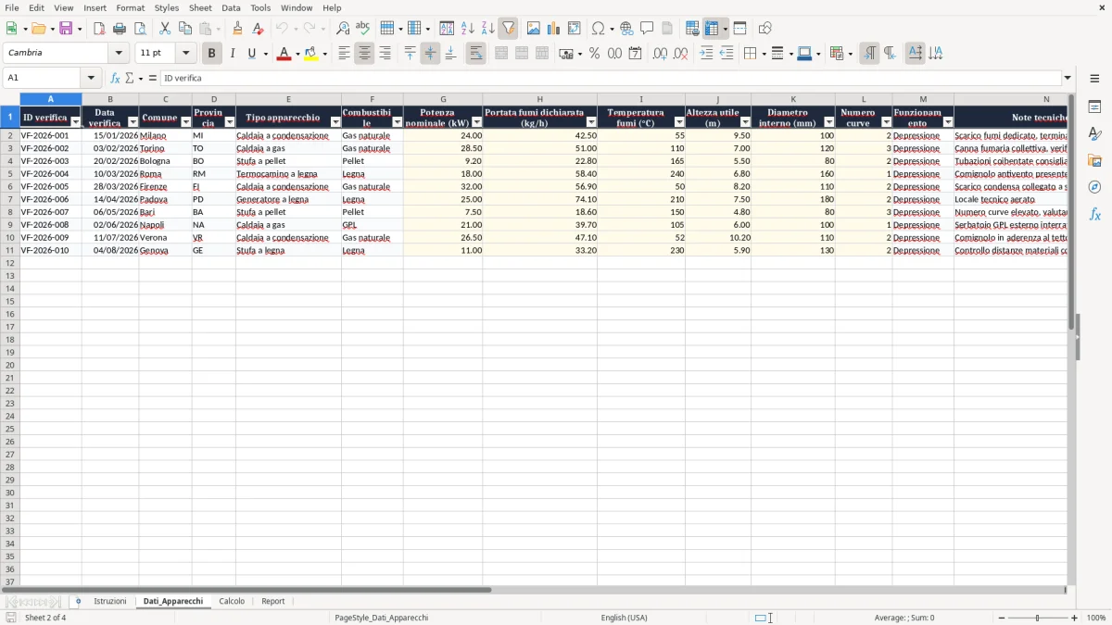Open the sidebar Gallery panel
1112x625 pixels.
pyautogui.click(x=1094, y=161)
